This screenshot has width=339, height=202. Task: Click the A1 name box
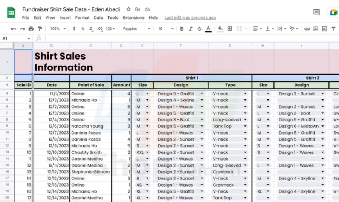pyautogui.click(x=16, y=38)
